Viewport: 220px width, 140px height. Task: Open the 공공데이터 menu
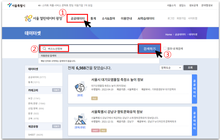coord(78,18)
